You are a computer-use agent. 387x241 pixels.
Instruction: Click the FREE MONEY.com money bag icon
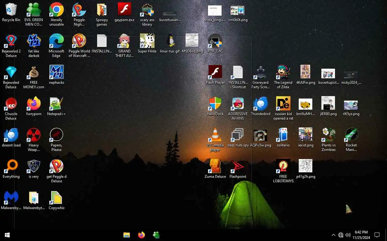[x=34, y=72]
